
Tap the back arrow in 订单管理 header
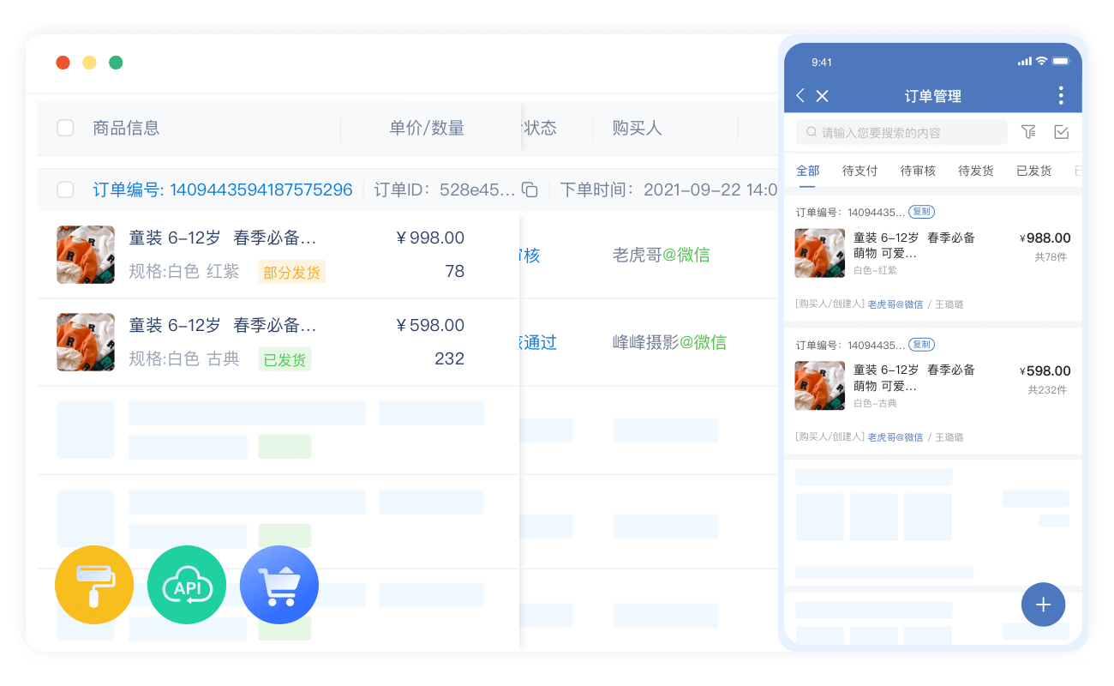800,95
